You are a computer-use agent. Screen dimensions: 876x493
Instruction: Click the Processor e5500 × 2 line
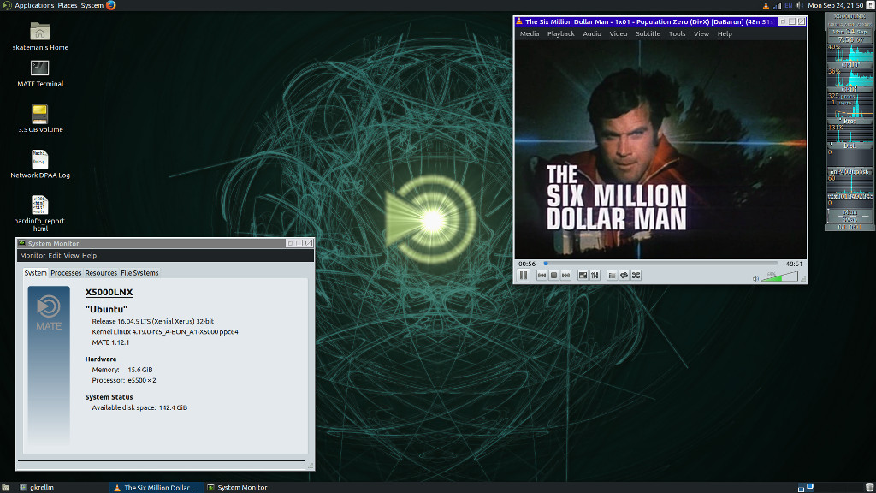pos(124,380)
